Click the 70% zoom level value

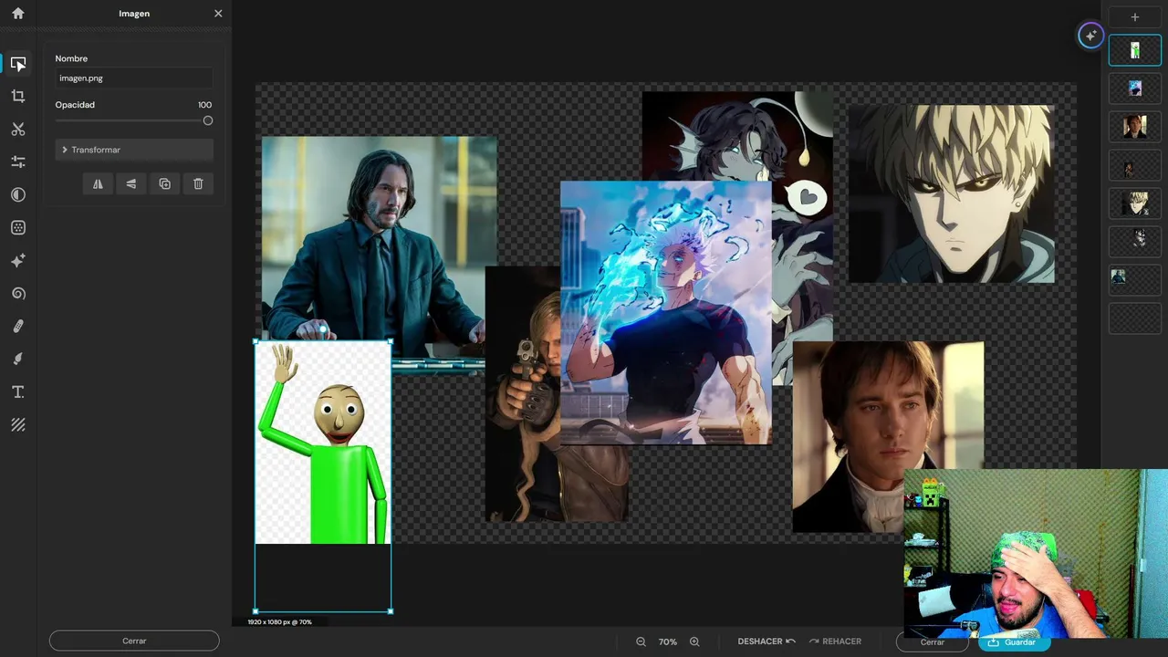pyautogui.click(x=668, y=641)
